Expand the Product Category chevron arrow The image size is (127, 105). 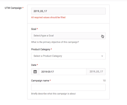pos(102,56)
